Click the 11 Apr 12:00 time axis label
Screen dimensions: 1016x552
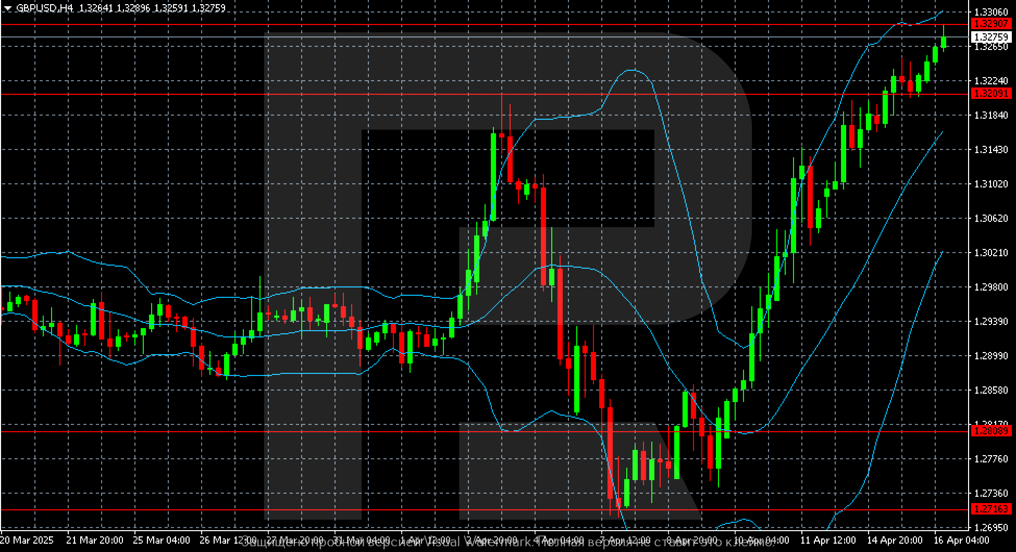pos(827,540)
